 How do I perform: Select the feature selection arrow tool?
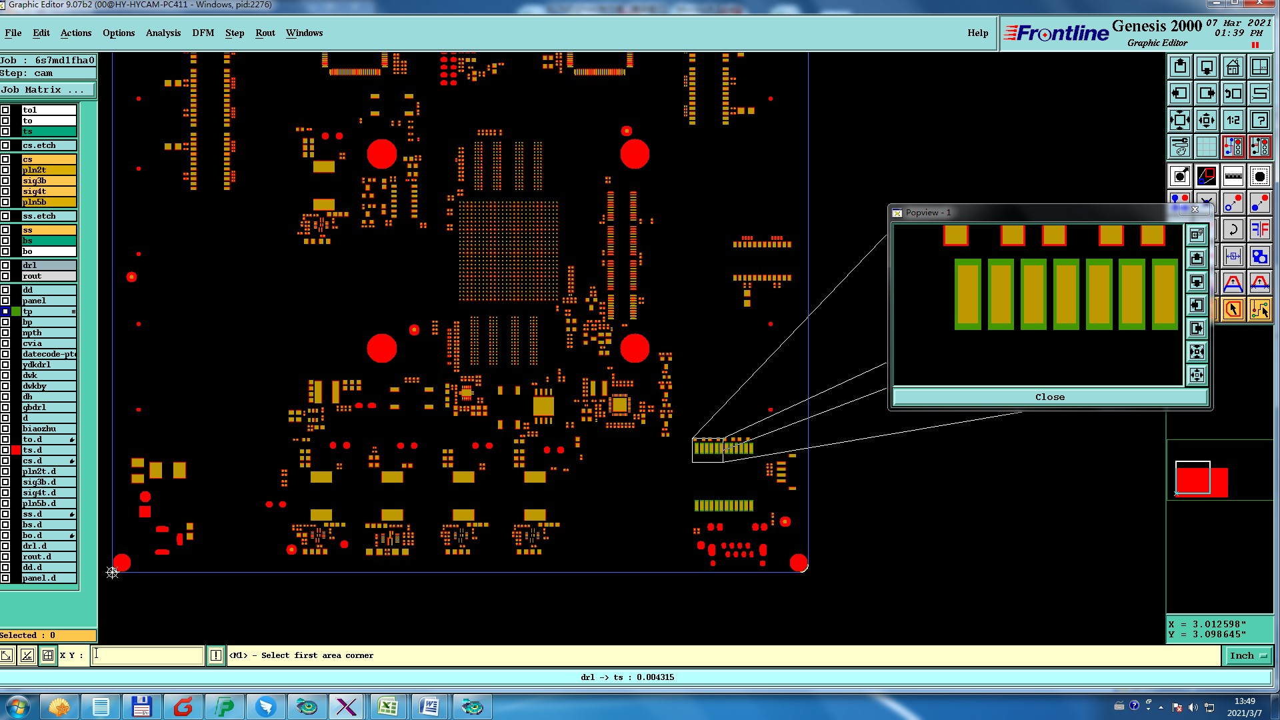[x=1233, y=309]
